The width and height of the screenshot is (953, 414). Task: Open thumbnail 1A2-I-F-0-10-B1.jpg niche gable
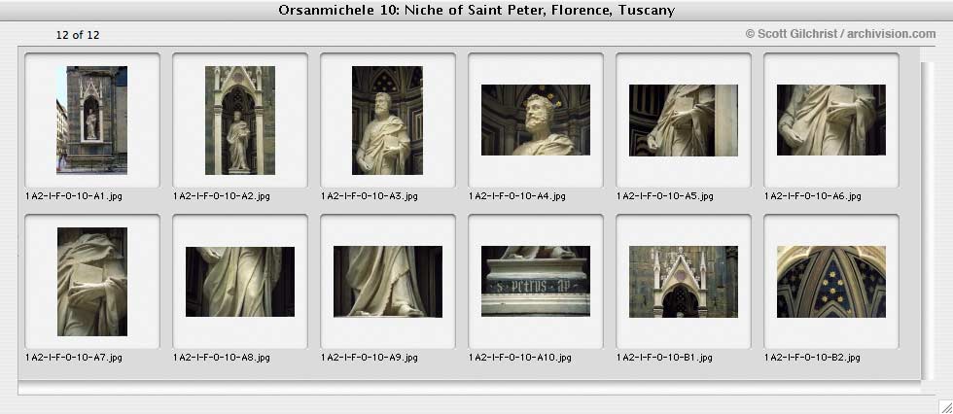pos(683,282)
